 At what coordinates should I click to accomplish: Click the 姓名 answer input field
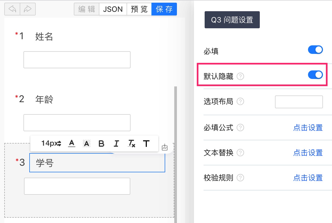[x=77, y=60]
